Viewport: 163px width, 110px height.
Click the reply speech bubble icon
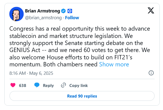click(37, 85)
